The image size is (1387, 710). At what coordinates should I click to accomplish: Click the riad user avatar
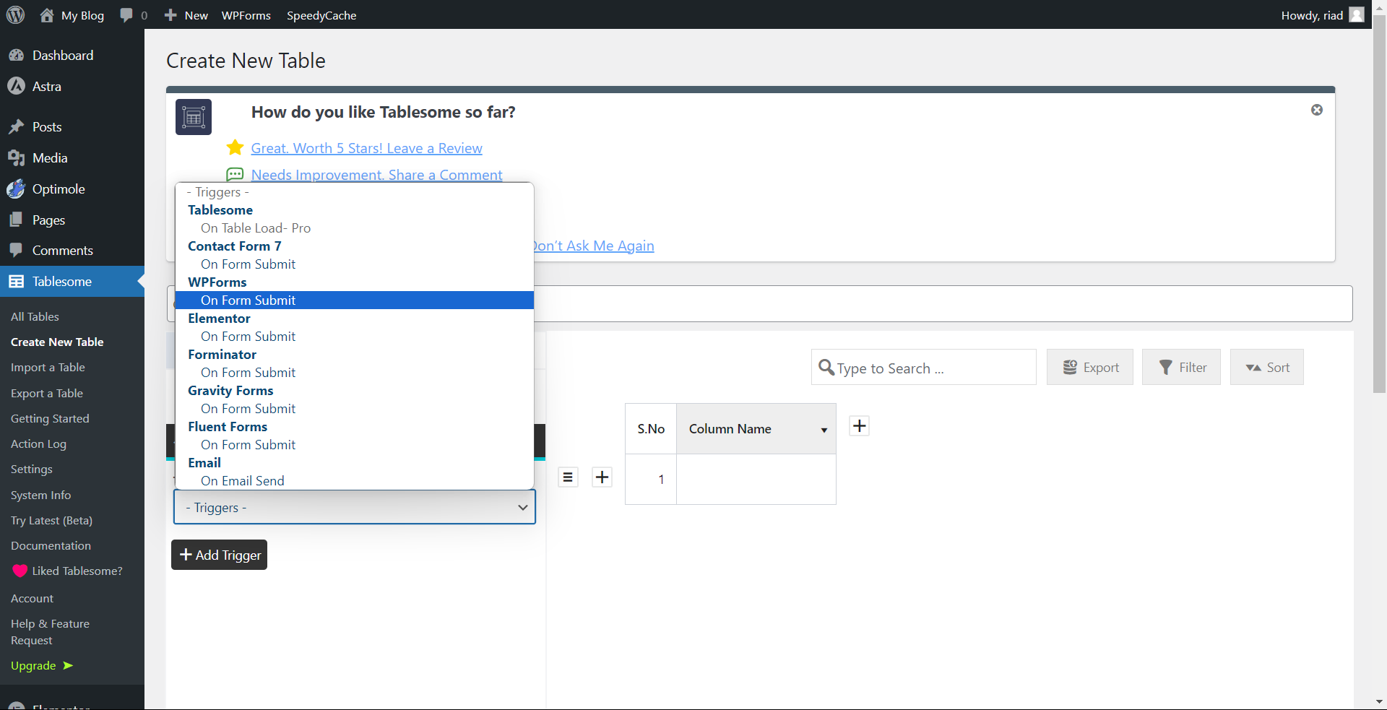click(x=1357, y=15)
